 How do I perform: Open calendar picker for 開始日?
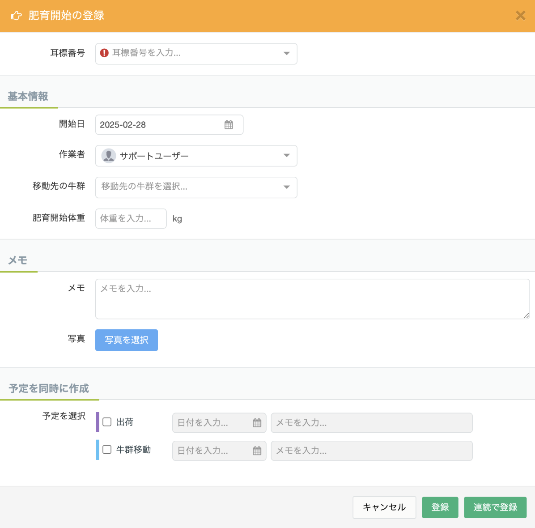pos(229,125)
